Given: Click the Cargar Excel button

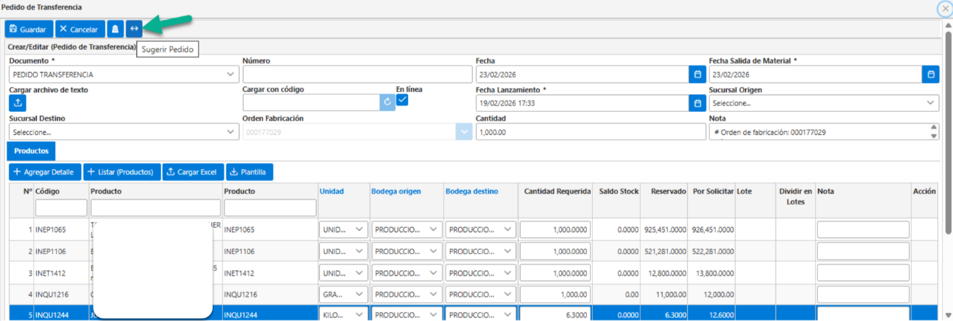Looking at the screenshot, I should coord(191,172).
